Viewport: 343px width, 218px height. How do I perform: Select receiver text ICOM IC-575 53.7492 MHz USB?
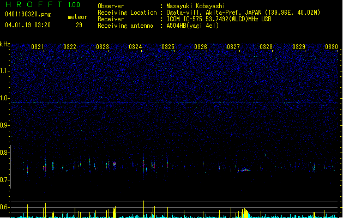[x=219, y=19]
